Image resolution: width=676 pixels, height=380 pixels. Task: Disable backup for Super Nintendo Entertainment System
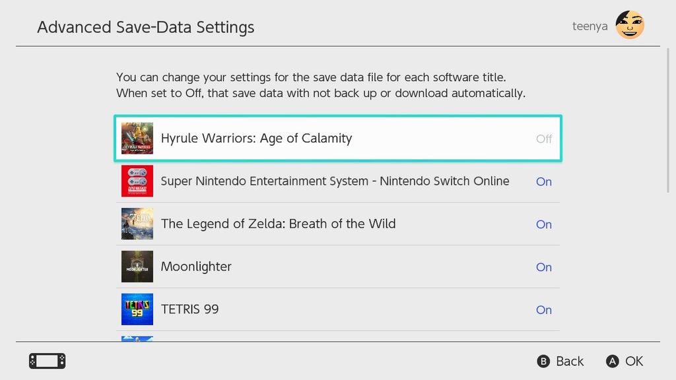(543, 181)
